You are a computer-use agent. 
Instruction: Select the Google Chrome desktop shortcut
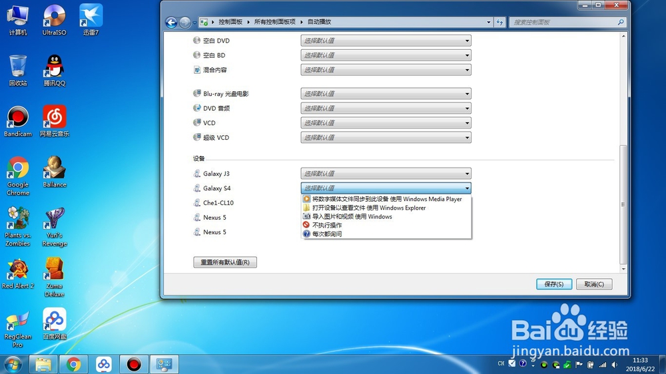pos(18,176)
